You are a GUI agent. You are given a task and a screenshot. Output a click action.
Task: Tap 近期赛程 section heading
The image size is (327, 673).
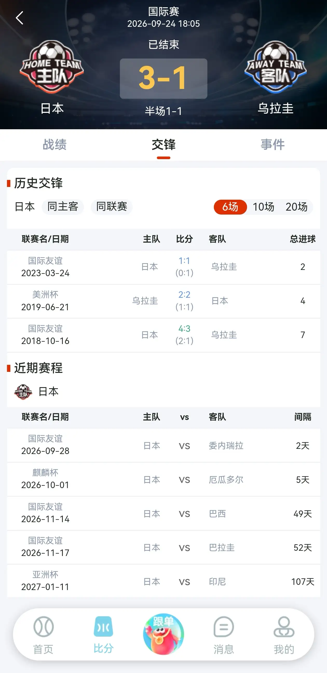[x=38, y=368]
